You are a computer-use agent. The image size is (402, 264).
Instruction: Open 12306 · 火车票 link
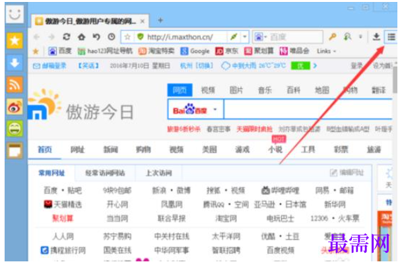[335, 218]
